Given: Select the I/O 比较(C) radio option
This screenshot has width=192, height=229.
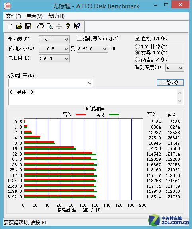Looking at the screenshot, I should click(x=137, y=47).
